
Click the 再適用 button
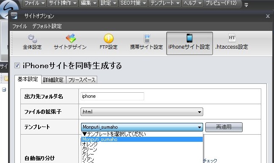(224, 127)
